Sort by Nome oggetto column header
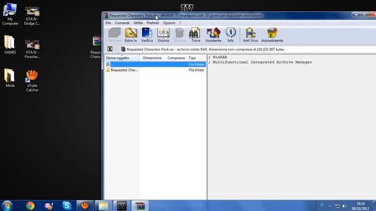This screenshot has height=211, width=376. point(122,58)
